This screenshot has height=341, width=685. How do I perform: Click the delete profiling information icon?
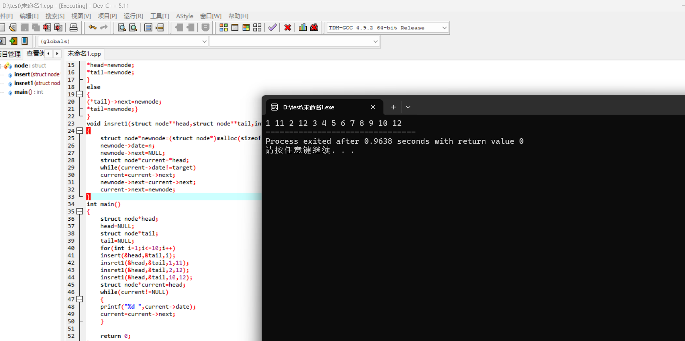click(314, 27)
